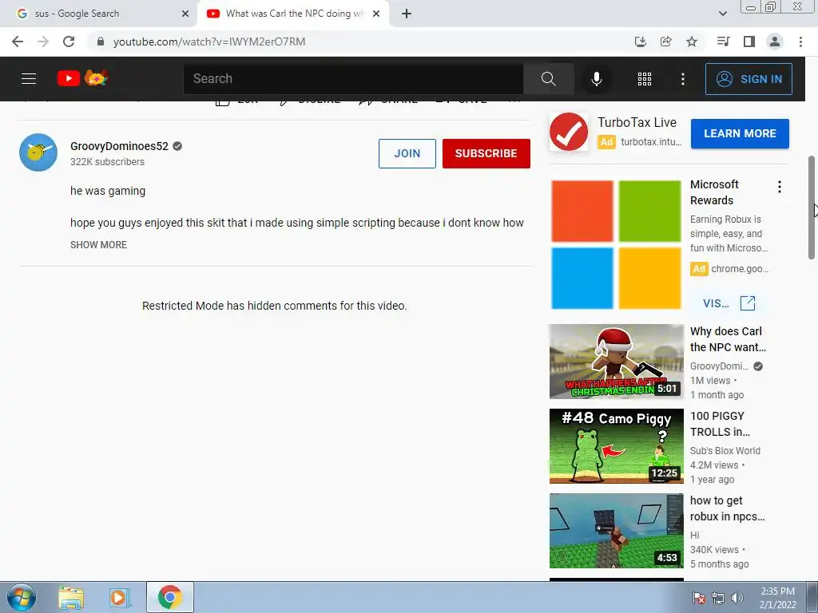Open '100 PIGGY TROLLS in...' video title
818x613 pixels.
coord(720,424)
